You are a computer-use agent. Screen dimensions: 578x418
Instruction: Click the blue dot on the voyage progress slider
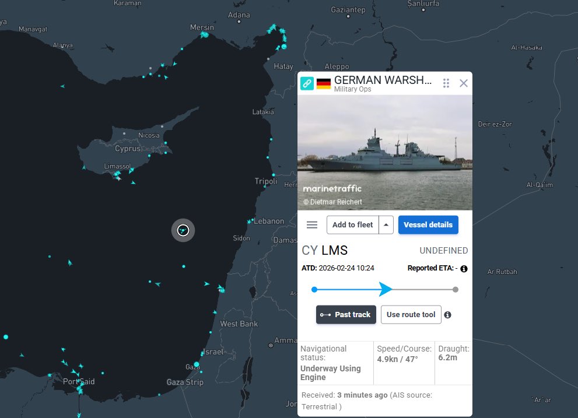click(314, 289)
